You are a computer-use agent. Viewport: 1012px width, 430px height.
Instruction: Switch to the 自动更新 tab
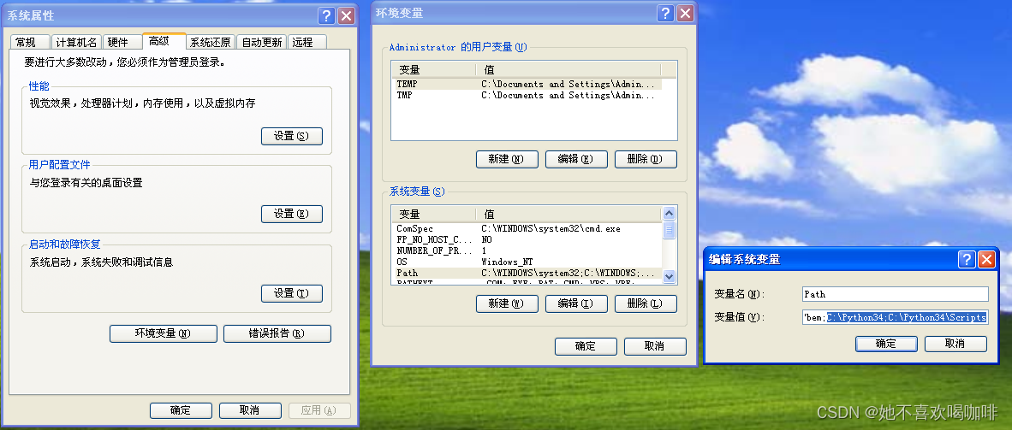click(261, 43)
